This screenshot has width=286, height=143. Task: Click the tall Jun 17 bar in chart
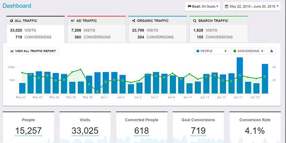point(240,76)
